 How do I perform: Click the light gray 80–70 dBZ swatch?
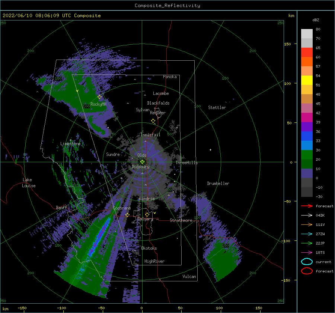[x=307, y=34]
